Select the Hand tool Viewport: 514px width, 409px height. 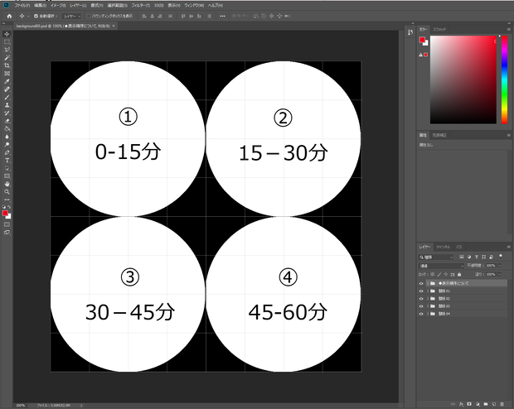tap(7, 184)
